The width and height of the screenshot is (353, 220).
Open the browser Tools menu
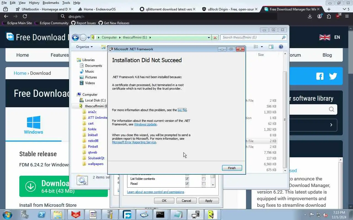tap(66, 3)
